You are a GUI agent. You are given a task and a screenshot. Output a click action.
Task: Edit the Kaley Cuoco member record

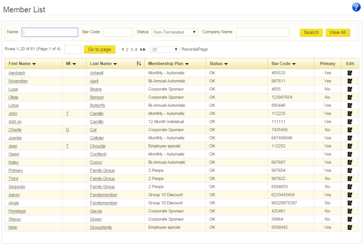point(350,162)
